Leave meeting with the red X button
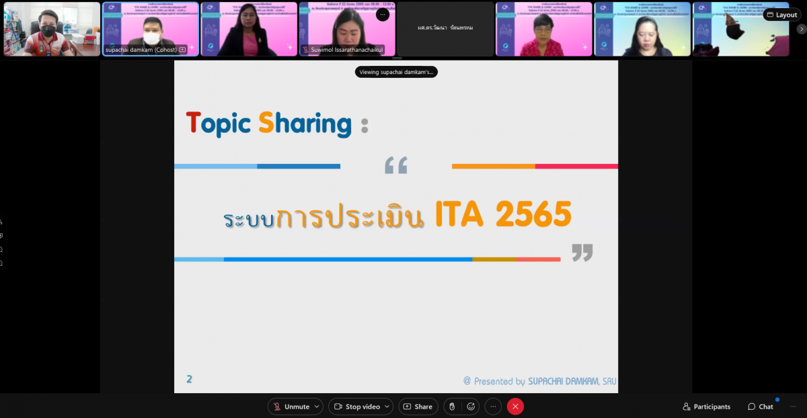807x418 pixels. [x=515, y=407]
